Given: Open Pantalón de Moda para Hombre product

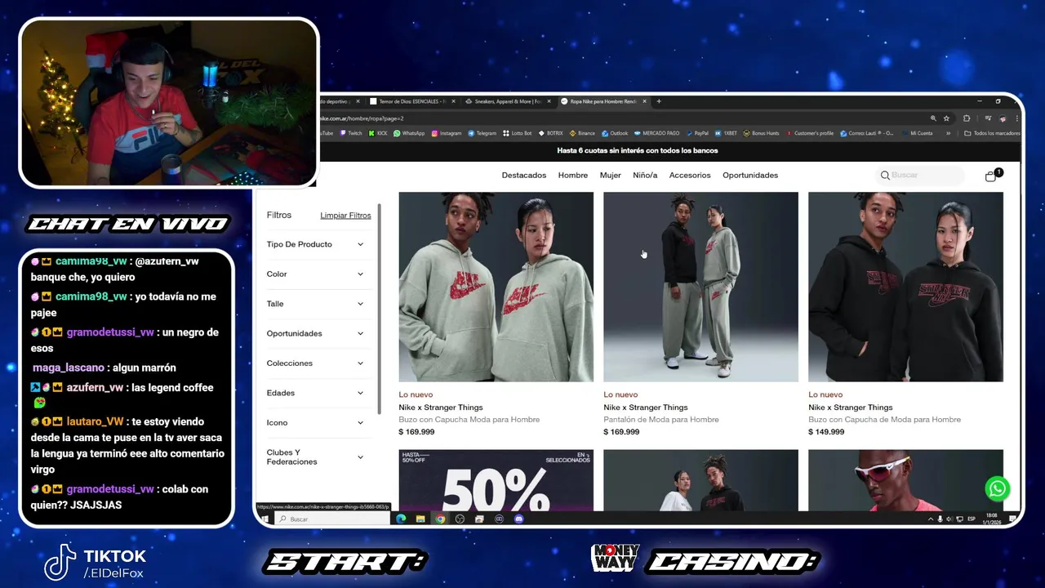Looking at the screenshot, I should (x=661, y=420).
